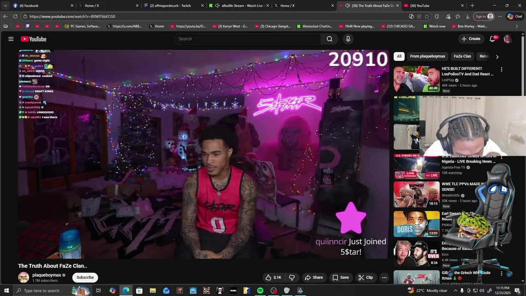The width and height of the screenshot is (526, 296).
Task: Add this page to favorites star
Action: (427, 16)
